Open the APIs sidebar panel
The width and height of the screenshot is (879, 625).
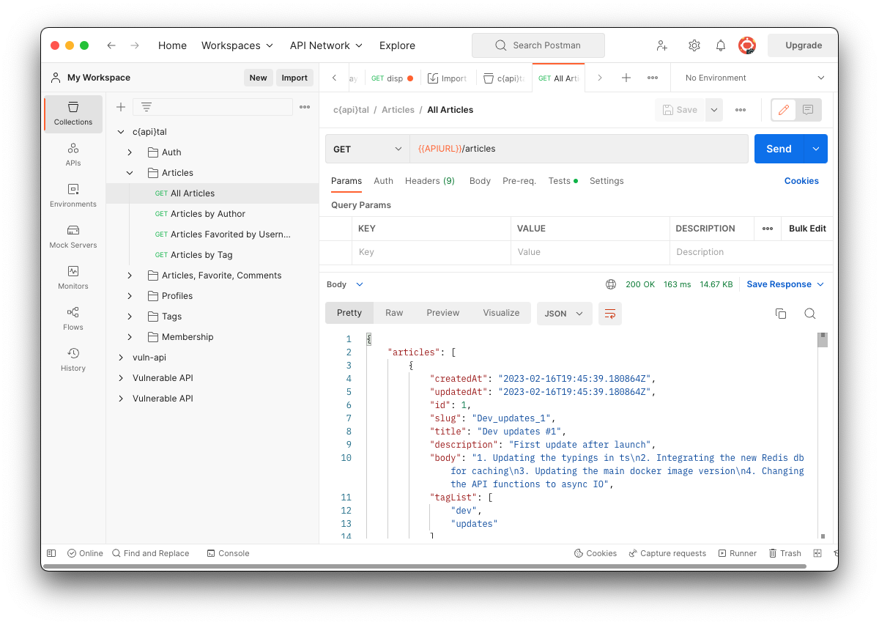(73, 155)
